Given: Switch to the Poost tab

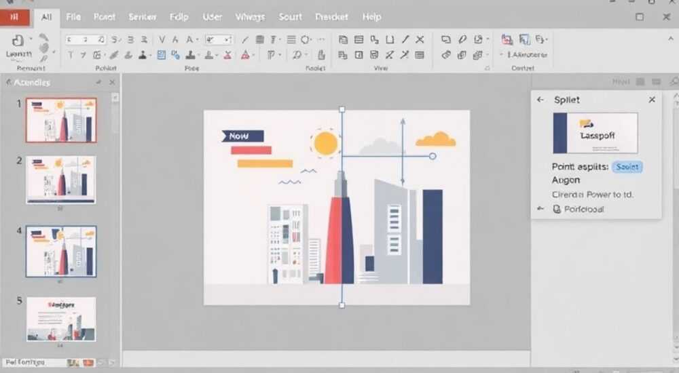Looking at the screenshot, I should click(x=105, y=17).
